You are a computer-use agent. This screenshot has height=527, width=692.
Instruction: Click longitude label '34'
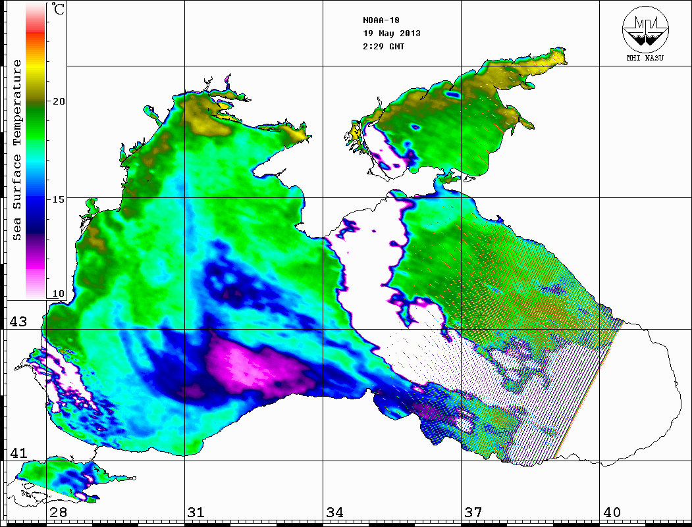[335, 513]
